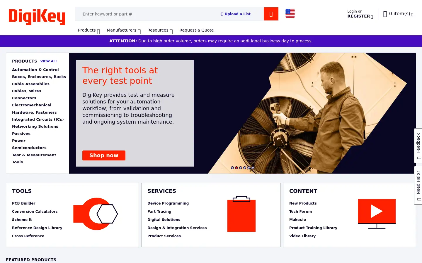
Task: Open Tools category in the products sidebar
Action: tap(17, 162)
